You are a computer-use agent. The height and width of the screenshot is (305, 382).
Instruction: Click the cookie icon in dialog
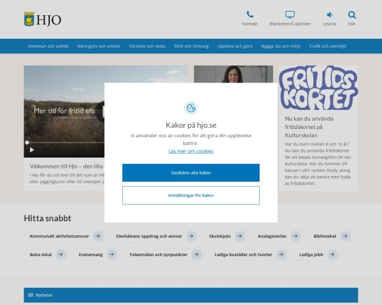[x=191, y=108]
